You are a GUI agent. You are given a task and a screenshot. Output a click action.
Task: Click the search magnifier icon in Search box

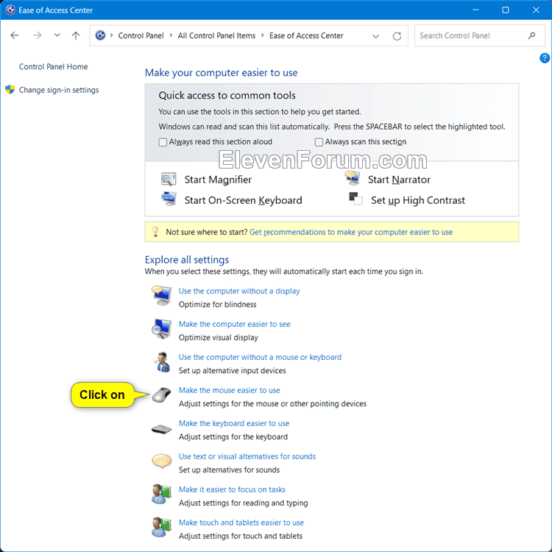click(x=531, y=35)
